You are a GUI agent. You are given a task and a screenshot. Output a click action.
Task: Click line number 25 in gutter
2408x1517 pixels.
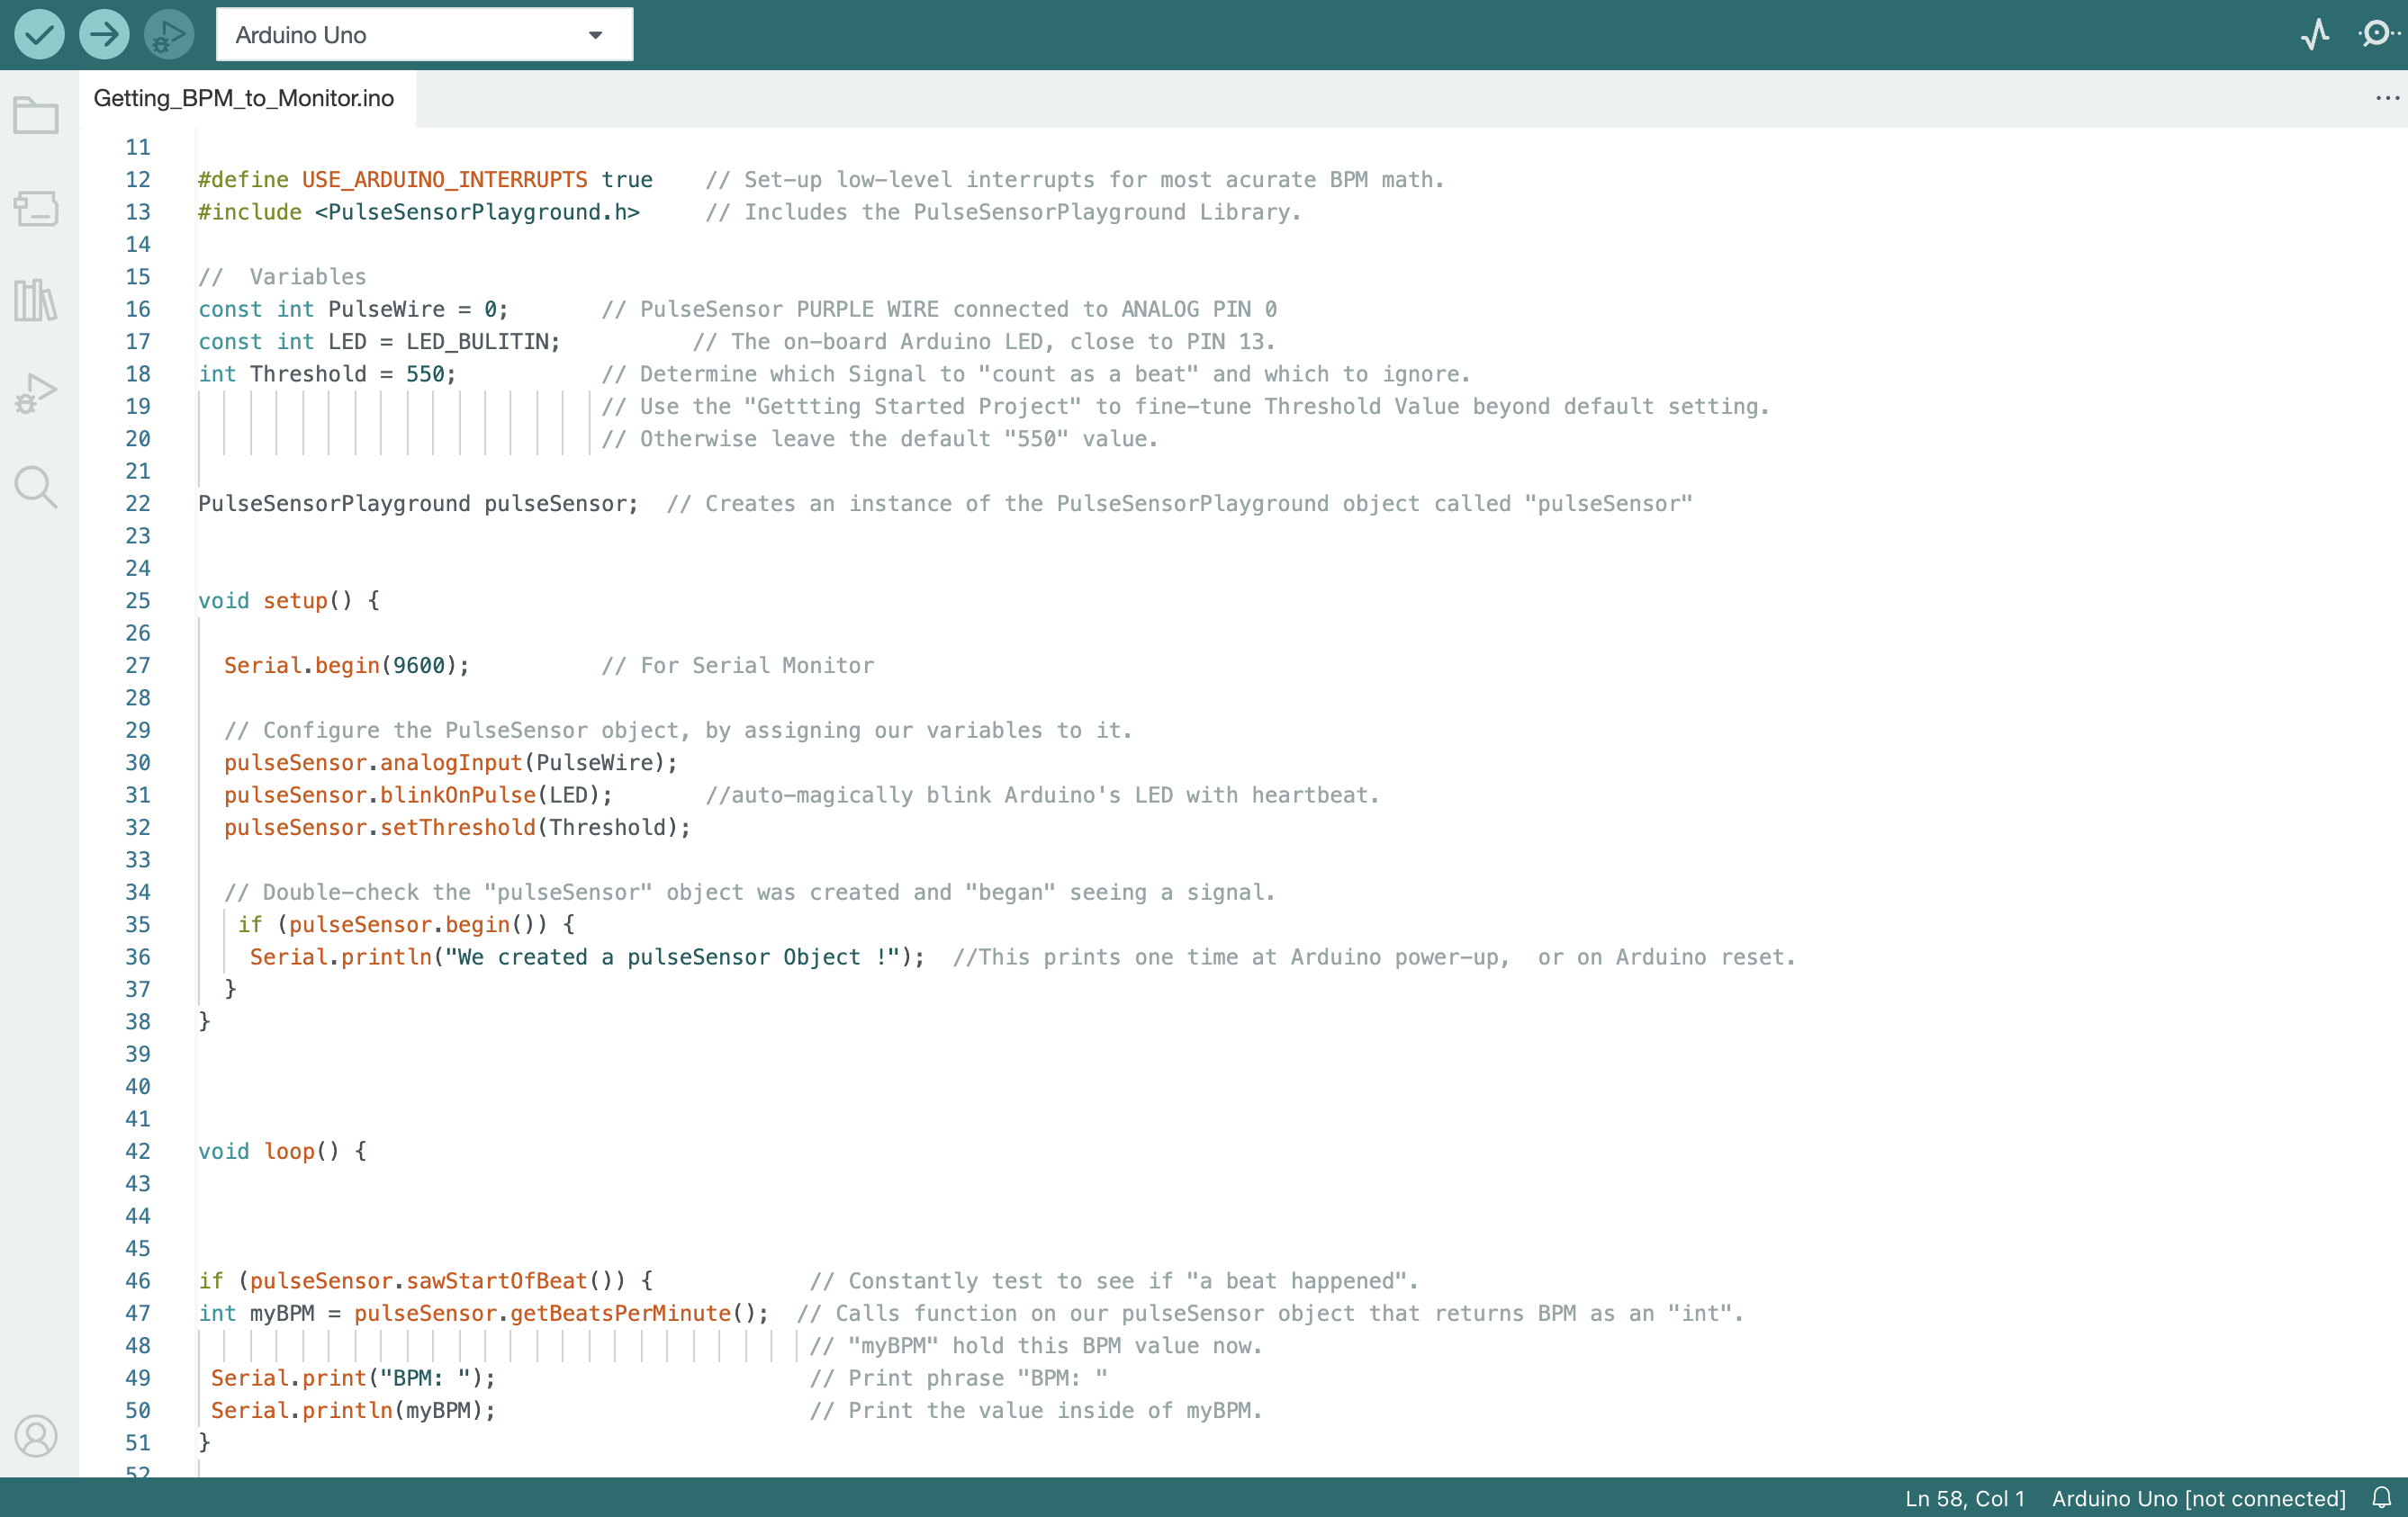click(138, 601)
